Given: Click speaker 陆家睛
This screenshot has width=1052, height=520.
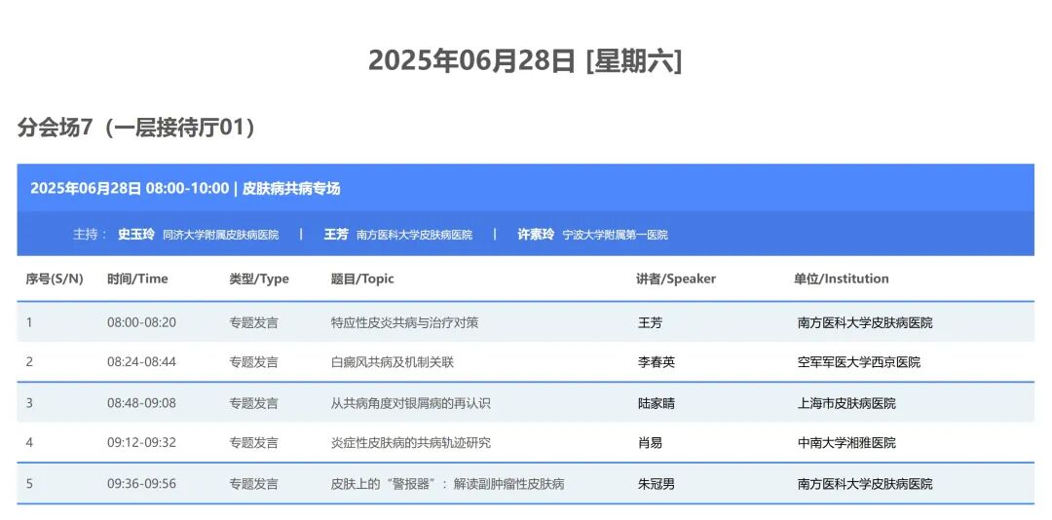Looking at the screenshot, I should tap(657, 403).
